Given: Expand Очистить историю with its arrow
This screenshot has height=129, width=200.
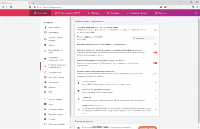Looking at the screenshot, I should coord(155,83).
